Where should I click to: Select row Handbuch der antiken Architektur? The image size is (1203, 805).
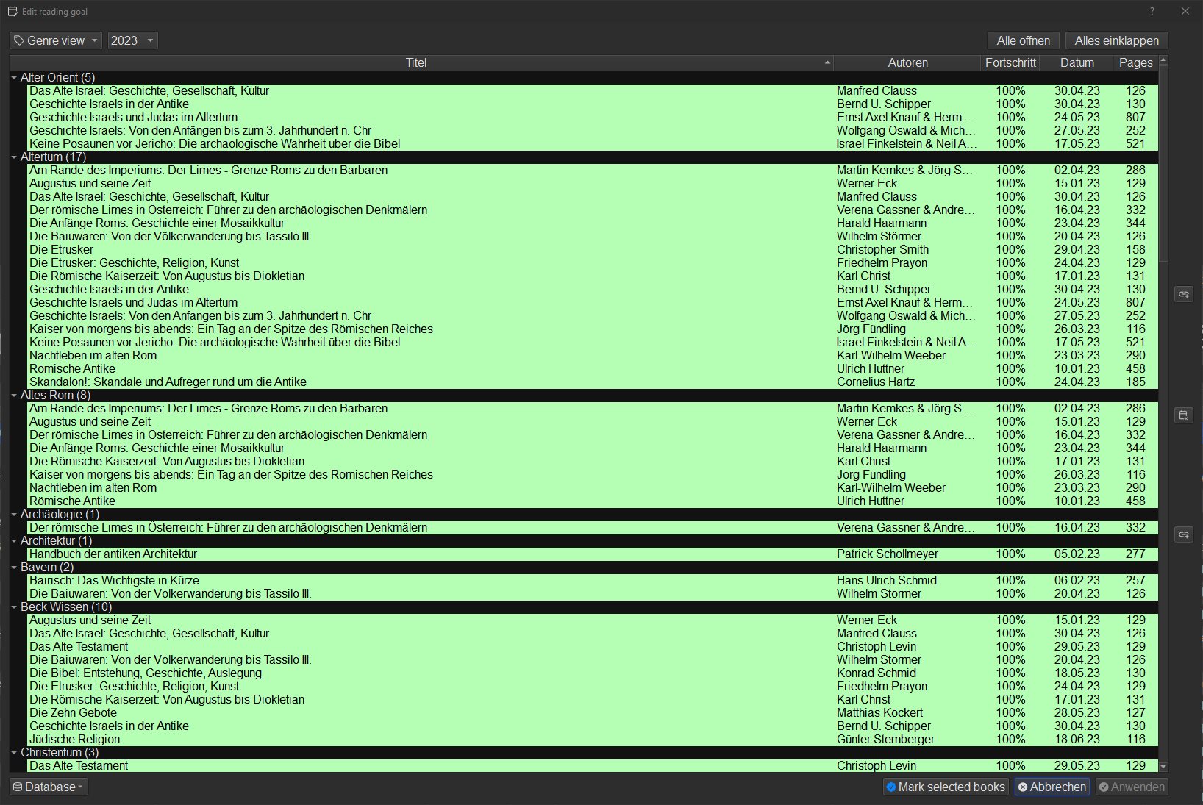pos(593,554)
